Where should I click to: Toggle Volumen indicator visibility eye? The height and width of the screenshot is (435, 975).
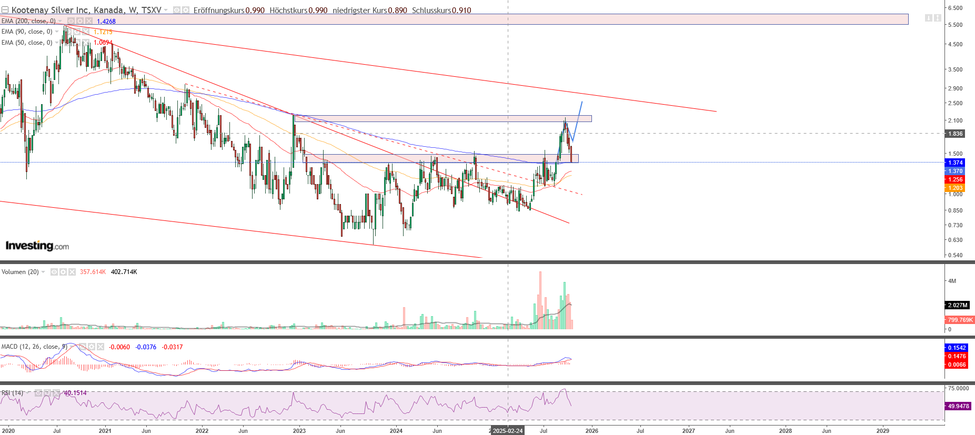[54, 272]
